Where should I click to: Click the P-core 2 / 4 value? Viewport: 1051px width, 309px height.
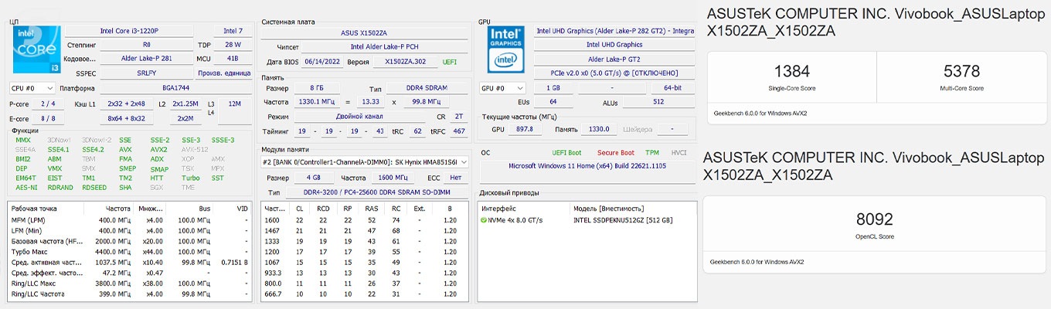[47, 104]
